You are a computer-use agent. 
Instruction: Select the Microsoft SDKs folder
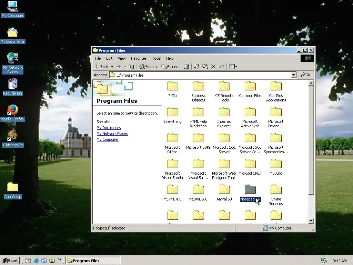coord(198,141)
